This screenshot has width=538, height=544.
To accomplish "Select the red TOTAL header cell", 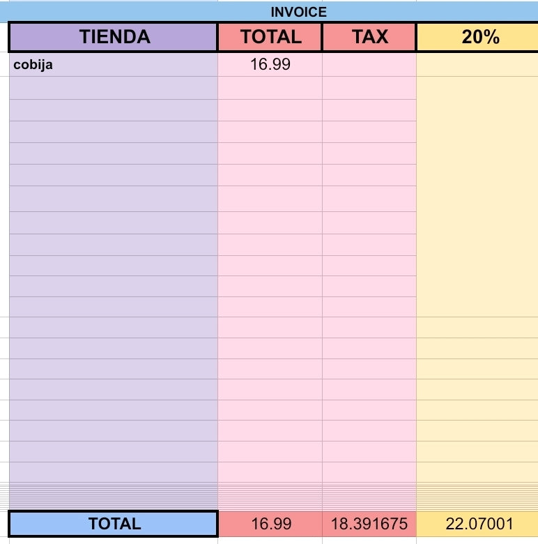I will click(x=270, y=37).
